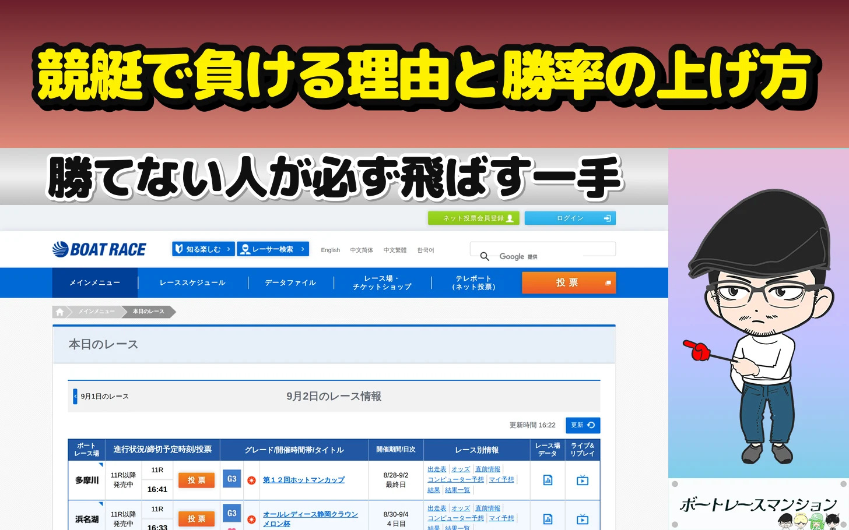Click ネット投票会員登録 button
Image resolution: width=849 pixels, height=530 pixels.
(x=473, y=218)
